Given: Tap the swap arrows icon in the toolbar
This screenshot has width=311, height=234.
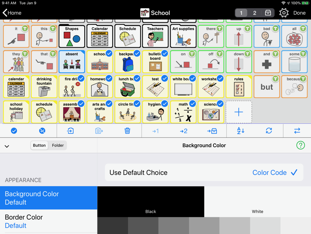Looking at the screenshot, I should pos(297,131).
